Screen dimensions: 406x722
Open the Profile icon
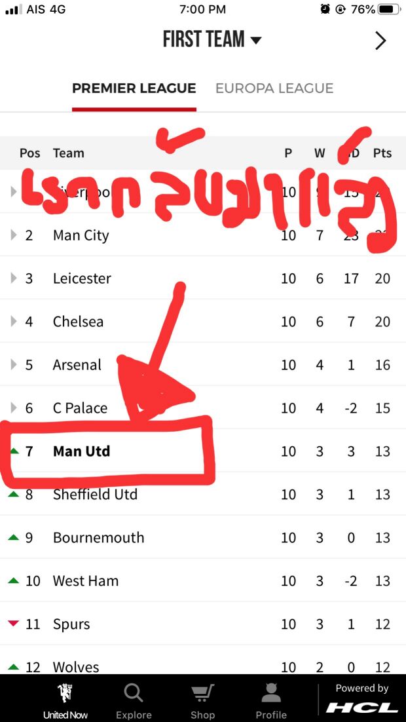pyautogui.click(x=271, y=693)
